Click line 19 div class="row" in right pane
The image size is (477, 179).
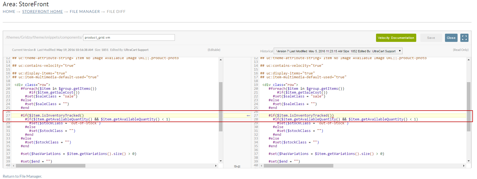[x=280, y=85]
